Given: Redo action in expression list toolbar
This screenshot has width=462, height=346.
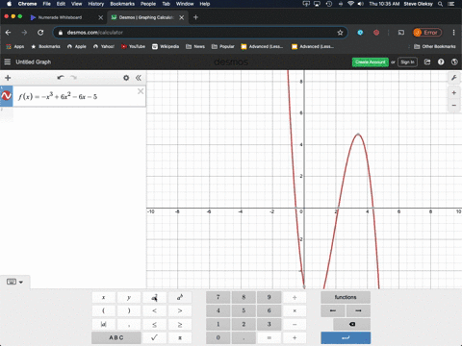Looking at the screenshot, I should coord(73,78).
